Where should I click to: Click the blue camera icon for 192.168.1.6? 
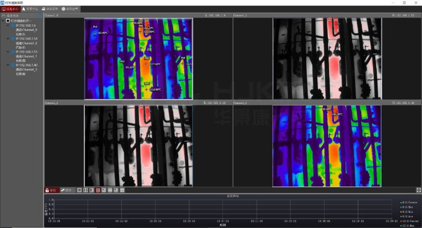[x=13, y=25]
